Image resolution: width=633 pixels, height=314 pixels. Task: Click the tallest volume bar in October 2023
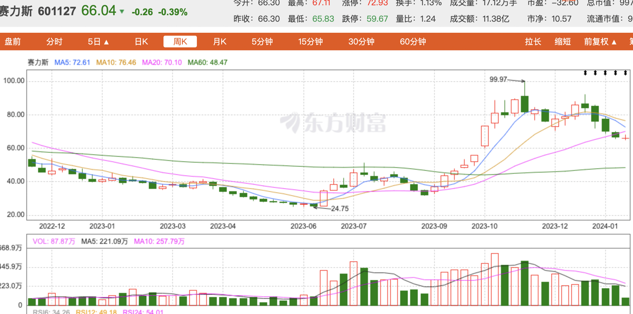point(495,279)
